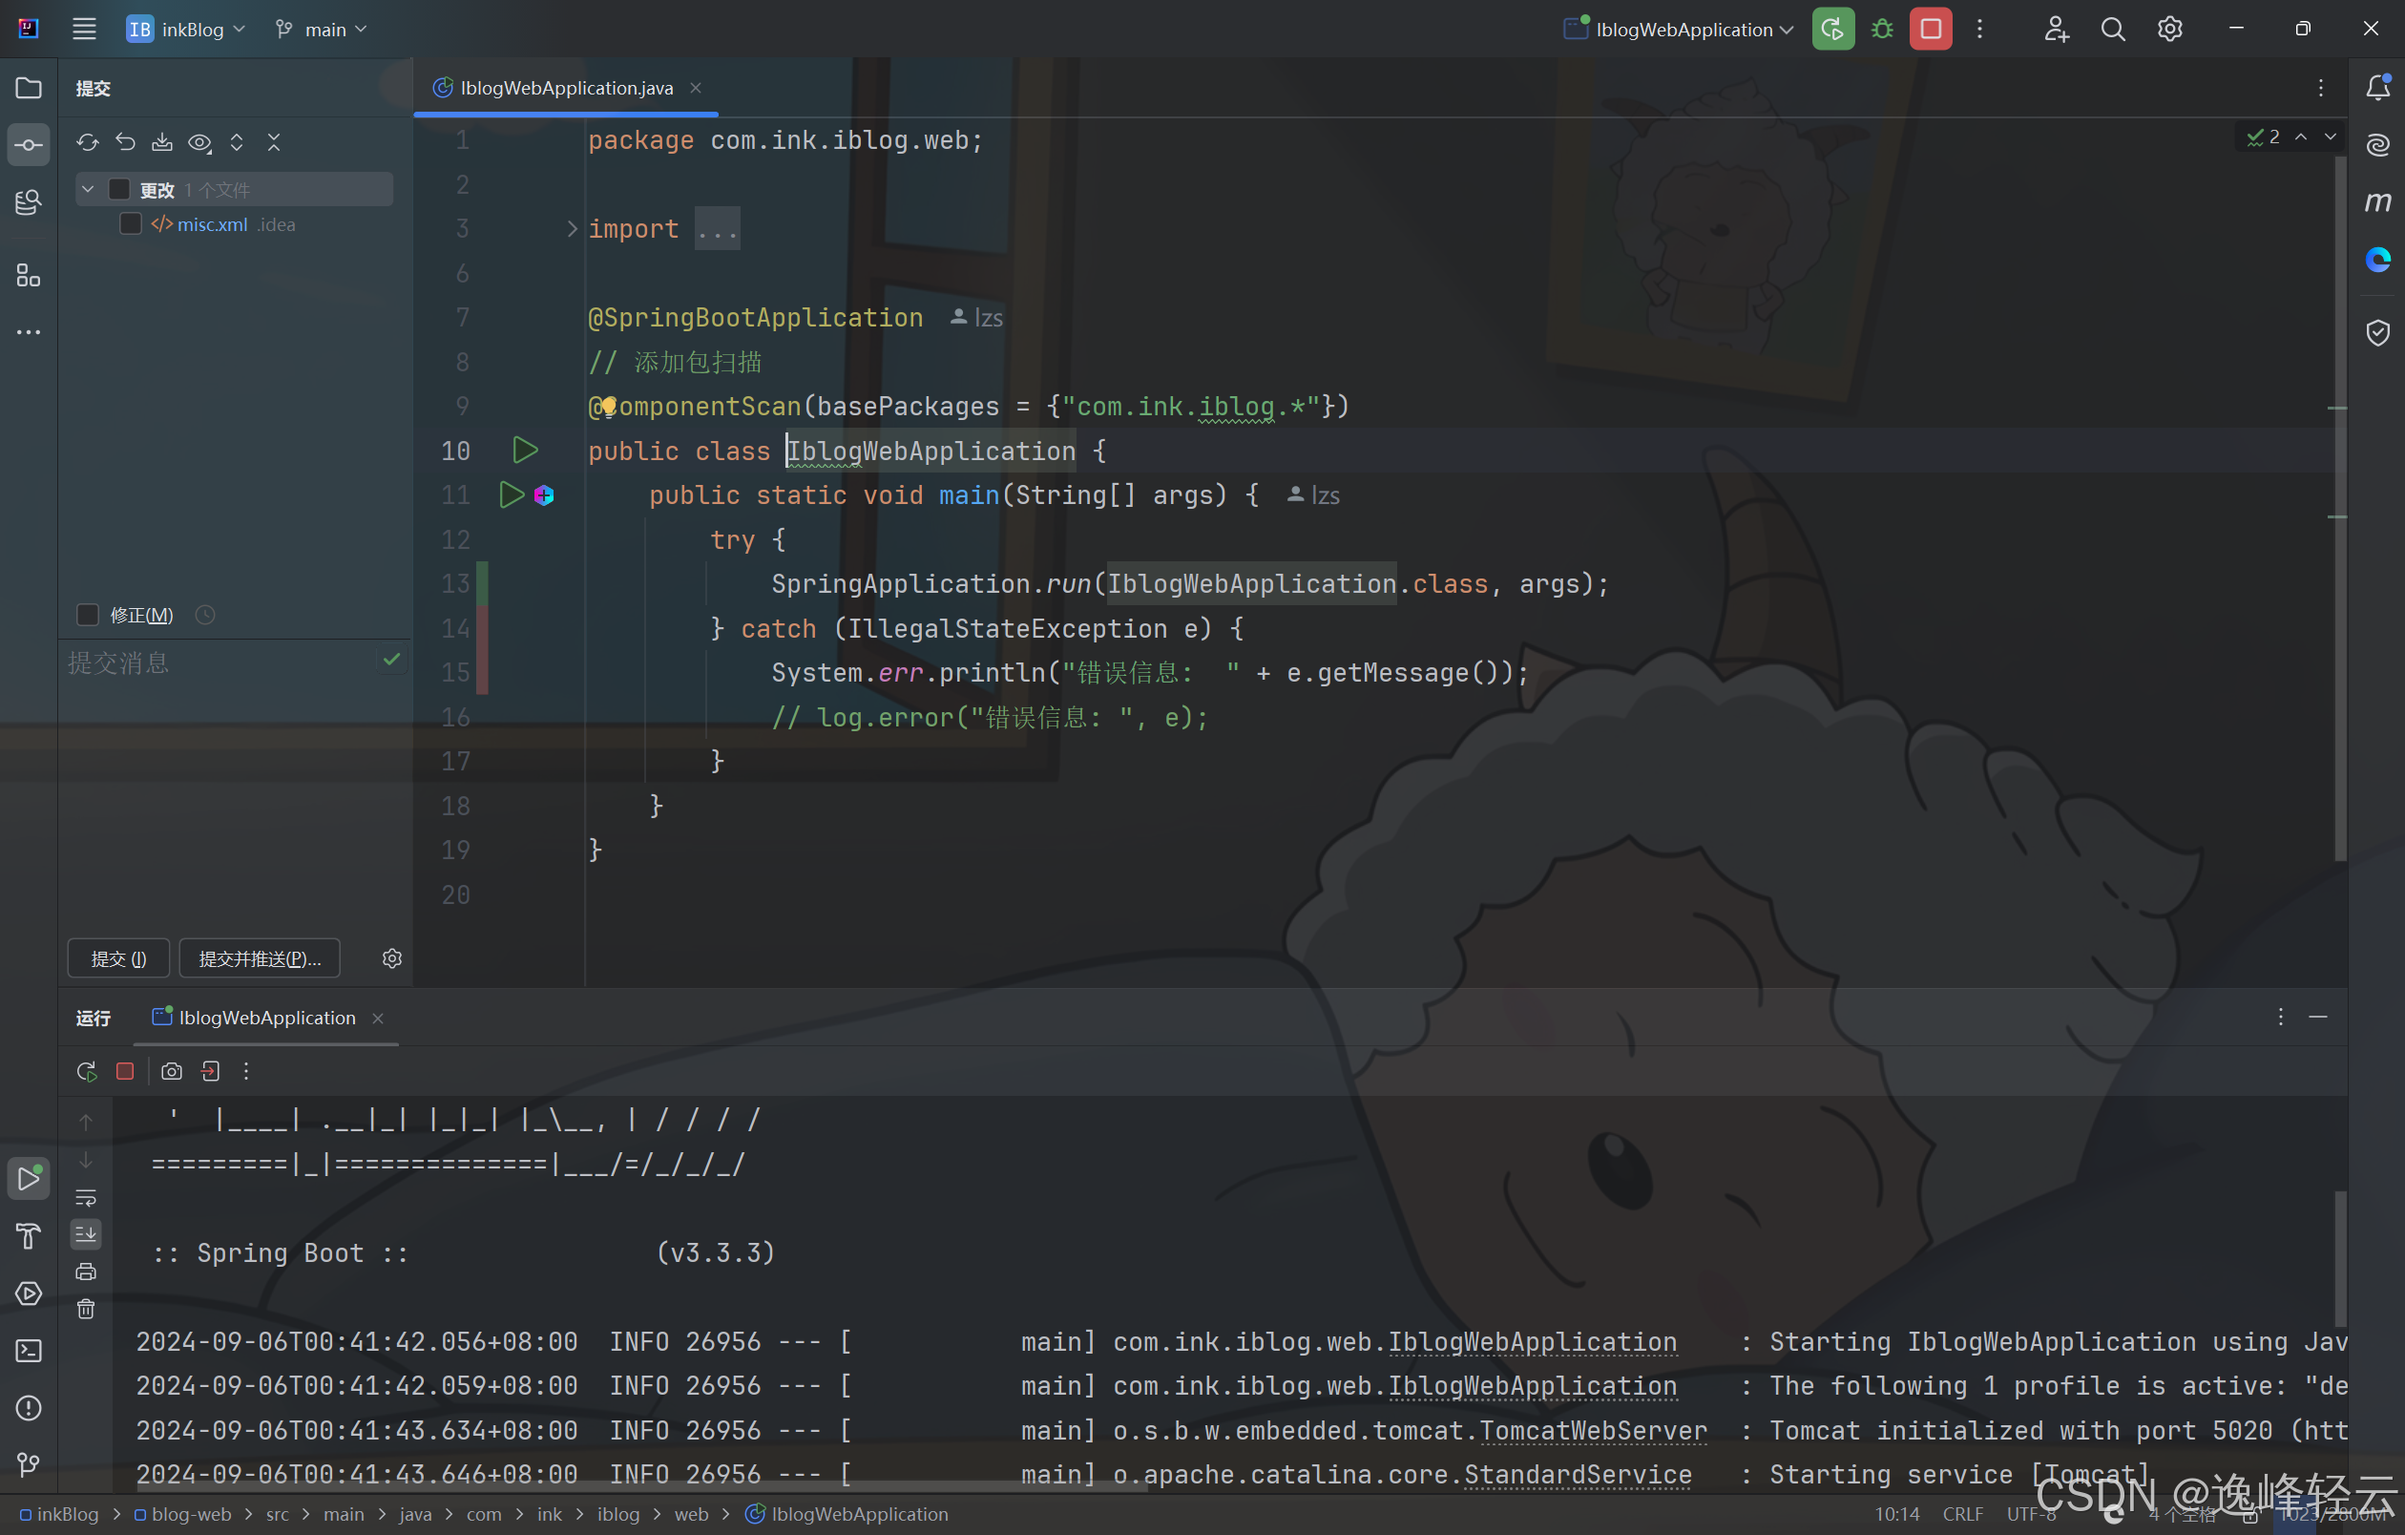Screen dimensions: 2405x1535
Task: Open the Maven tool window
Action: [x=2378, y=201]
